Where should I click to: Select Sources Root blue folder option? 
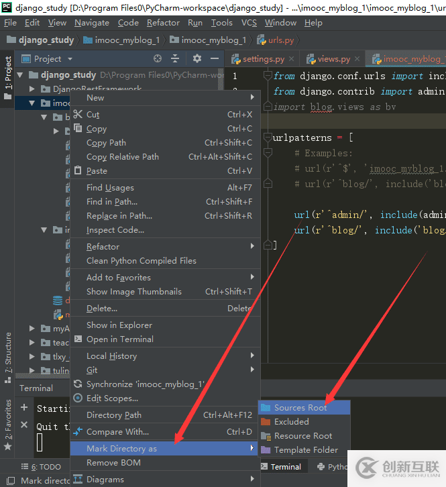300,408
